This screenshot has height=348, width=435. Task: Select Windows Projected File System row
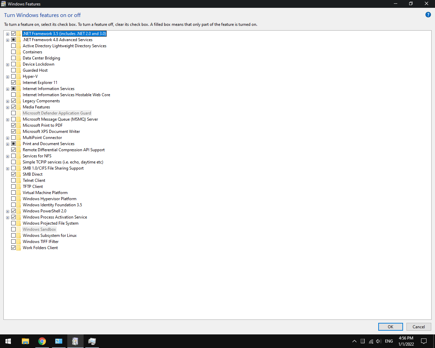(x=51, y=223)
